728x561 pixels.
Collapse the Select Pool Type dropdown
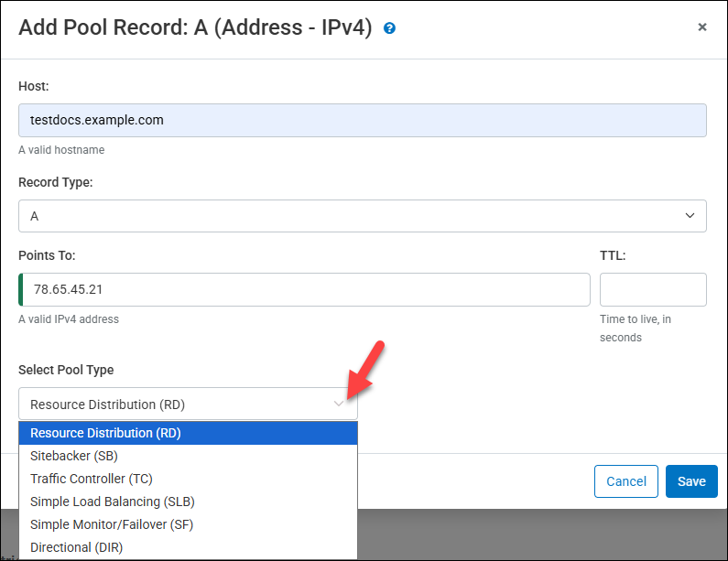click(x=188, y=404)
